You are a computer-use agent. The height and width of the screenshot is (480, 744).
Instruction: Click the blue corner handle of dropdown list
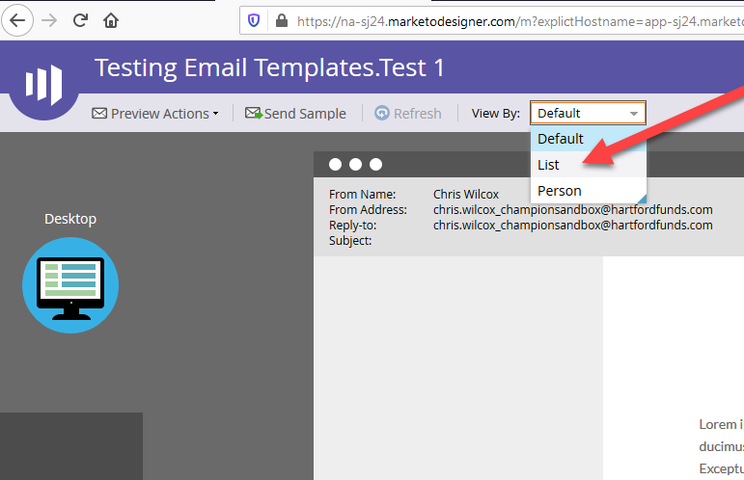pos(640,199)
